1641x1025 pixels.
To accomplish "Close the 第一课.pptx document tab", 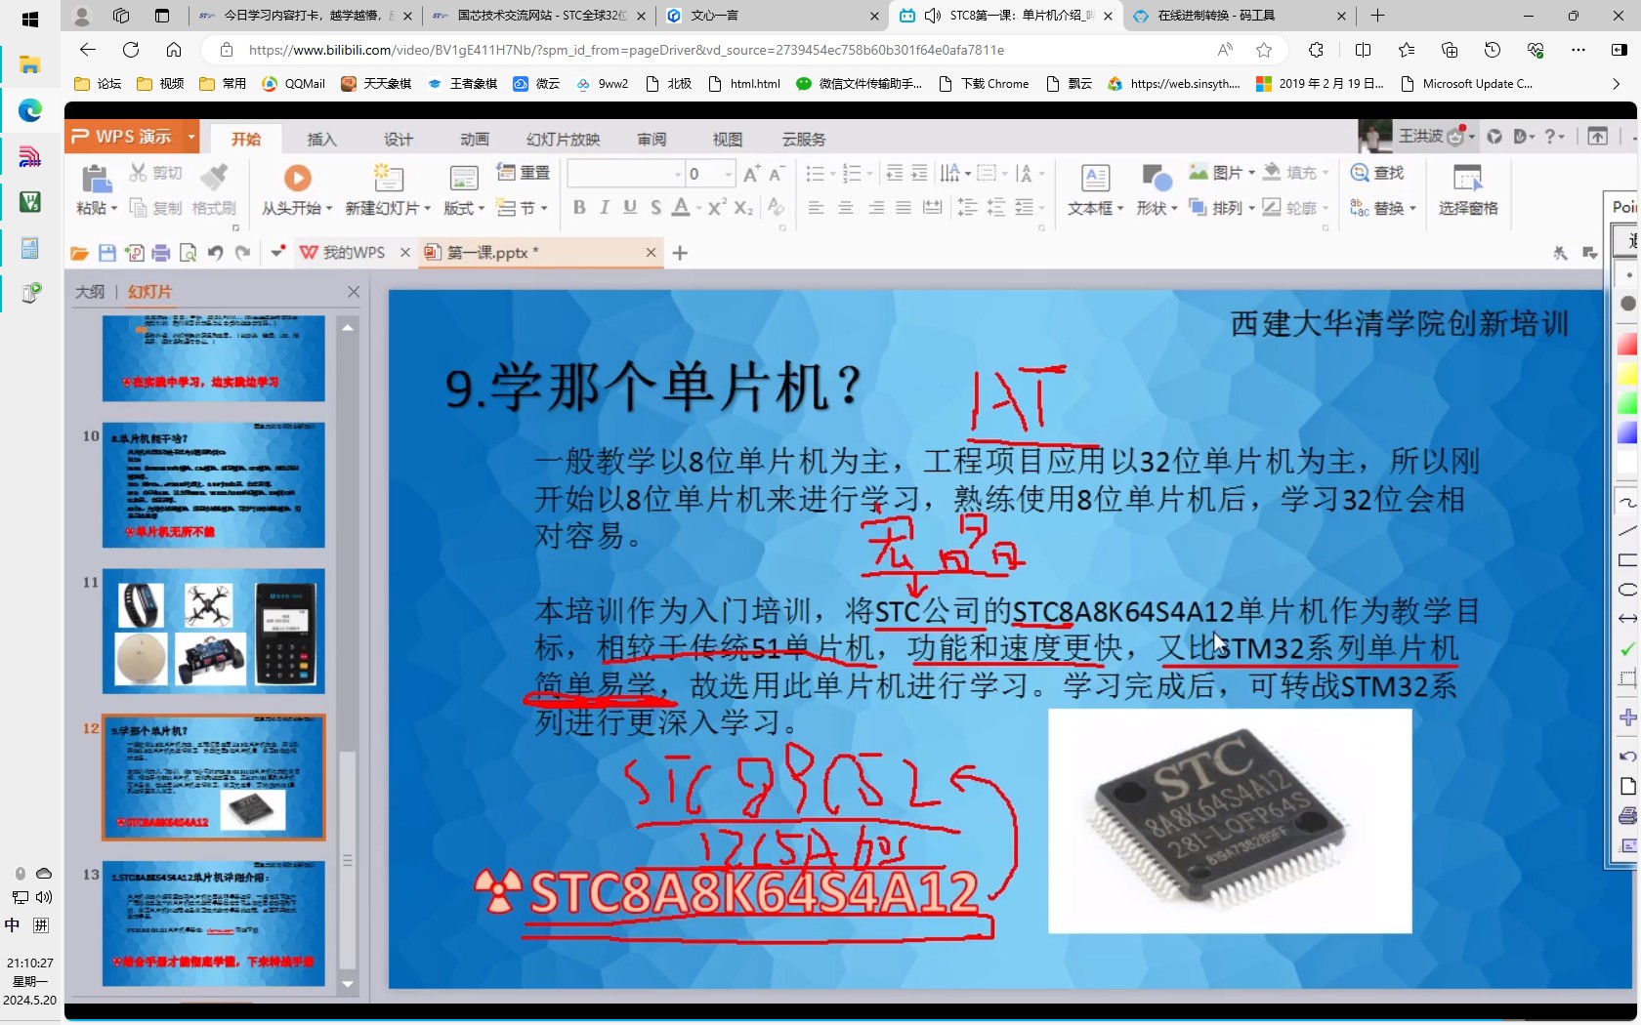I will 651,253.
